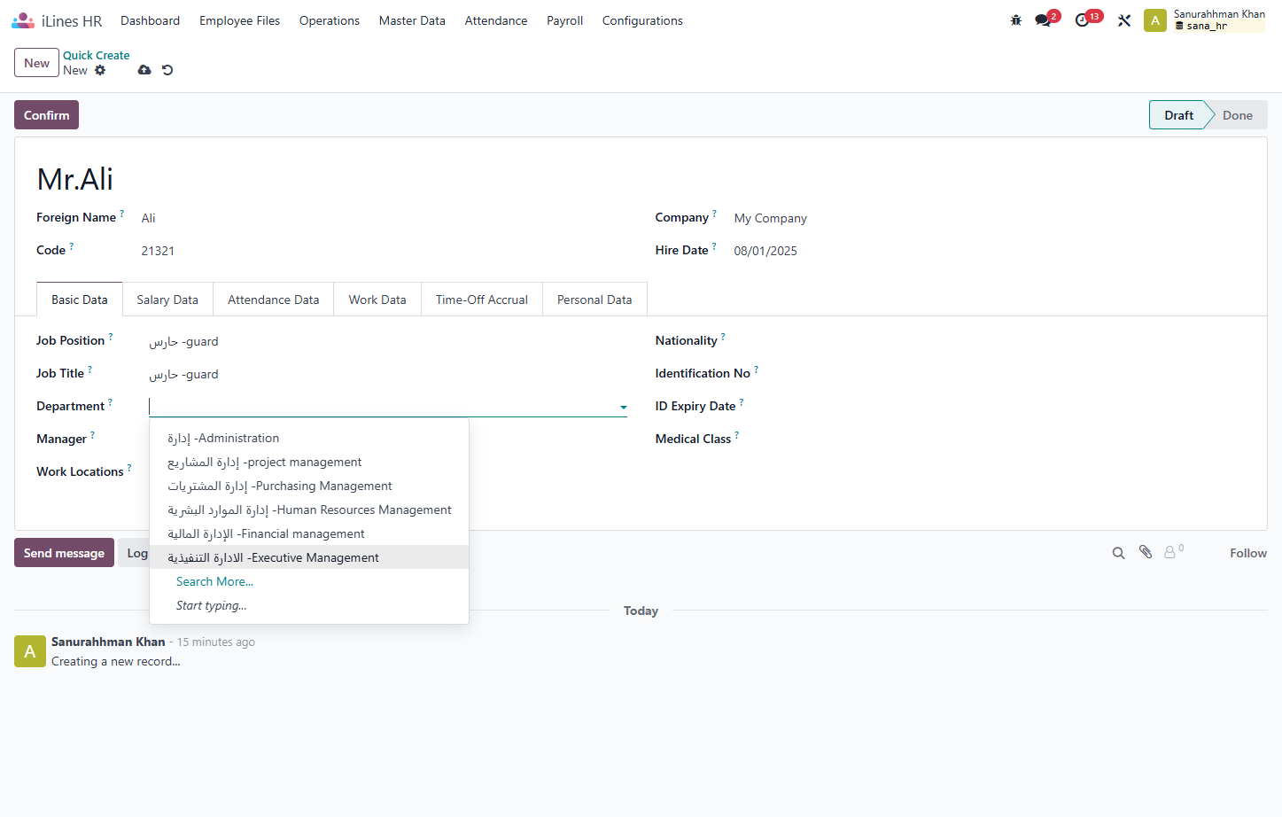Click the help tooltip mark beside Department
1282x817 pixels.
110,402
